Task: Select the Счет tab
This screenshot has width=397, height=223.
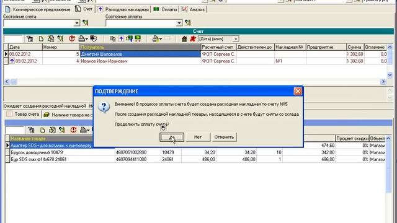Action: 84,9
